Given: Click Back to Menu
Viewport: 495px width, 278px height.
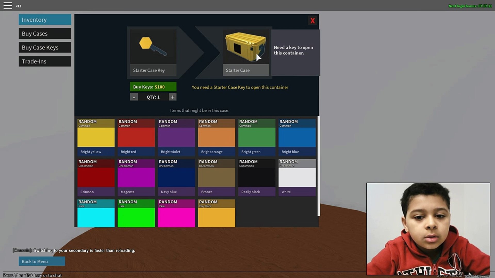Looking at the screenshot, I should point(42,261).
